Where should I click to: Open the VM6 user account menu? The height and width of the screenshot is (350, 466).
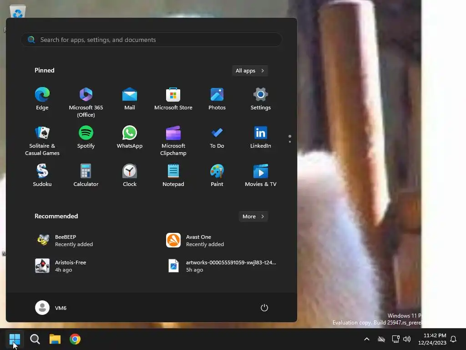pyautogui.click(x=51, y=308)
